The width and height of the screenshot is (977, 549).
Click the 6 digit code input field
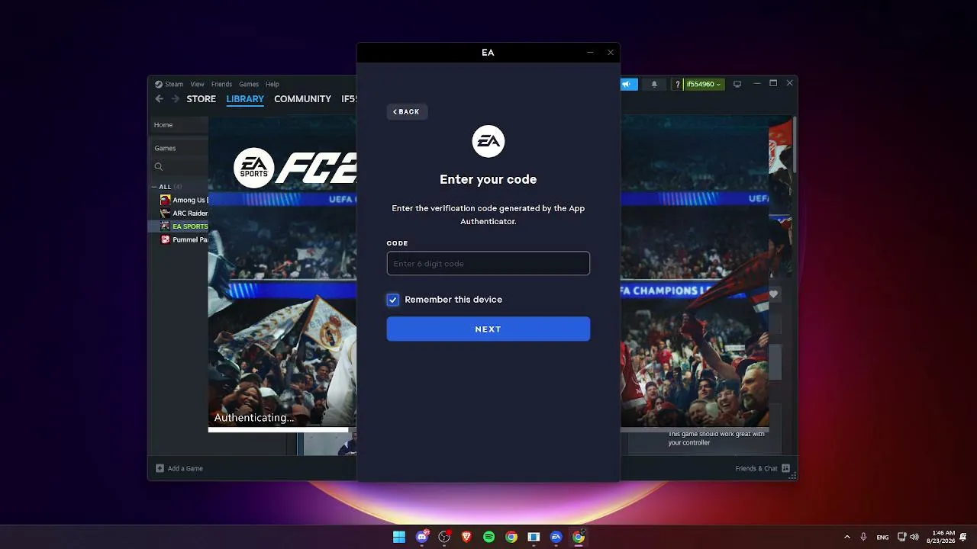488,263
